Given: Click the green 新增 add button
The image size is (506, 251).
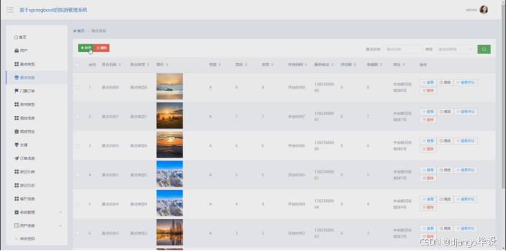Looking at the screenshot, I should 86,48.
